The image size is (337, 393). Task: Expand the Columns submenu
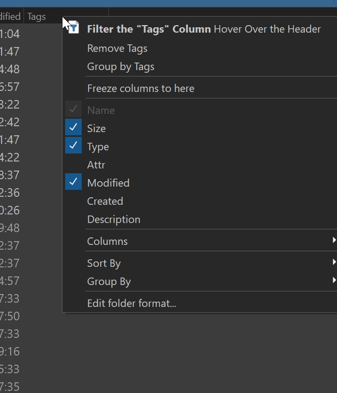[x=107, y=241]
